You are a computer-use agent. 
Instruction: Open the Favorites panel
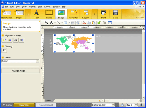tap(74, 14)
